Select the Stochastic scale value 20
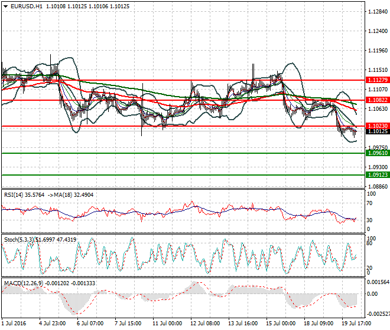 coord(370,268)
